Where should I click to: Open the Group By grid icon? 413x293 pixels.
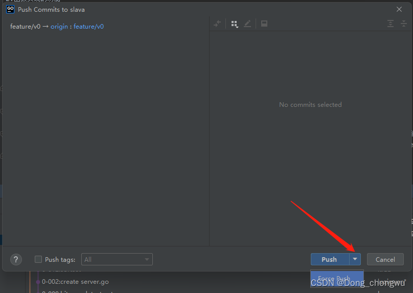click(x=235, y=24)
